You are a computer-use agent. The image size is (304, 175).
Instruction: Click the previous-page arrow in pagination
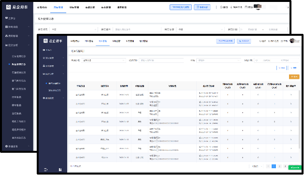(x=268, y=166)
